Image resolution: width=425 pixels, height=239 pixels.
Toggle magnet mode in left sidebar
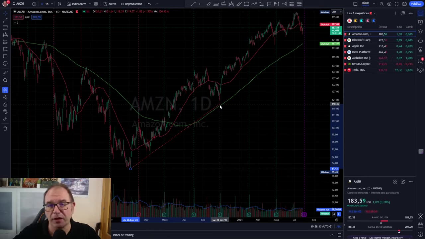5,90
